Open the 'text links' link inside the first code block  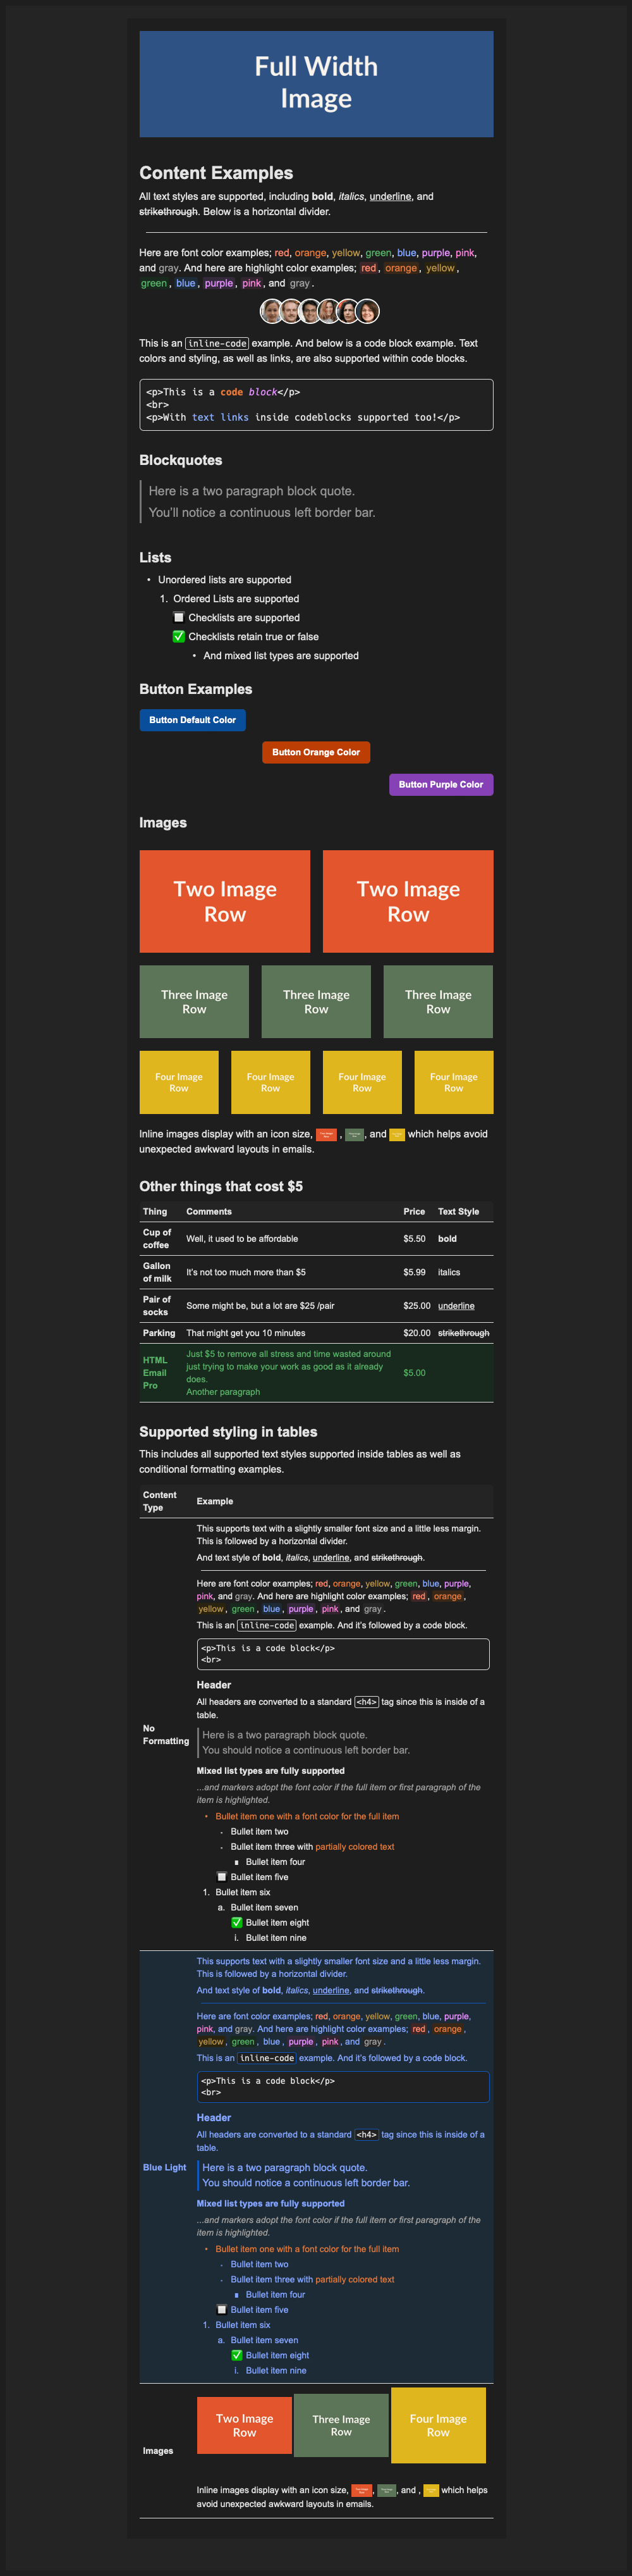click(221, 417)
